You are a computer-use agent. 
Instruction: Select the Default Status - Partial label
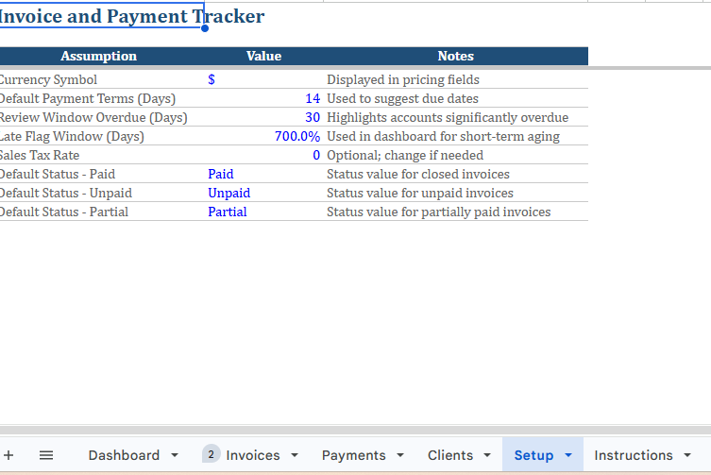click(x=102, y=212)
